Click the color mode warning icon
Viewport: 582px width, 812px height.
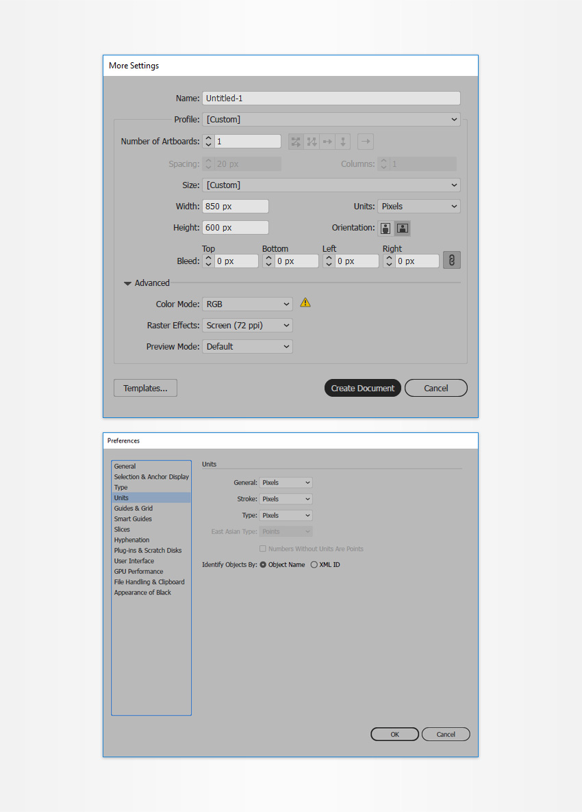pos(305,302)
